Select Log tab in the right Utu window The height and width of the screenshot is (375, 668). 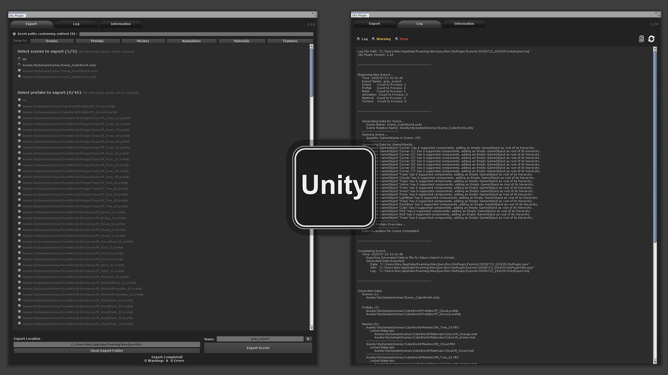(419, 24)
